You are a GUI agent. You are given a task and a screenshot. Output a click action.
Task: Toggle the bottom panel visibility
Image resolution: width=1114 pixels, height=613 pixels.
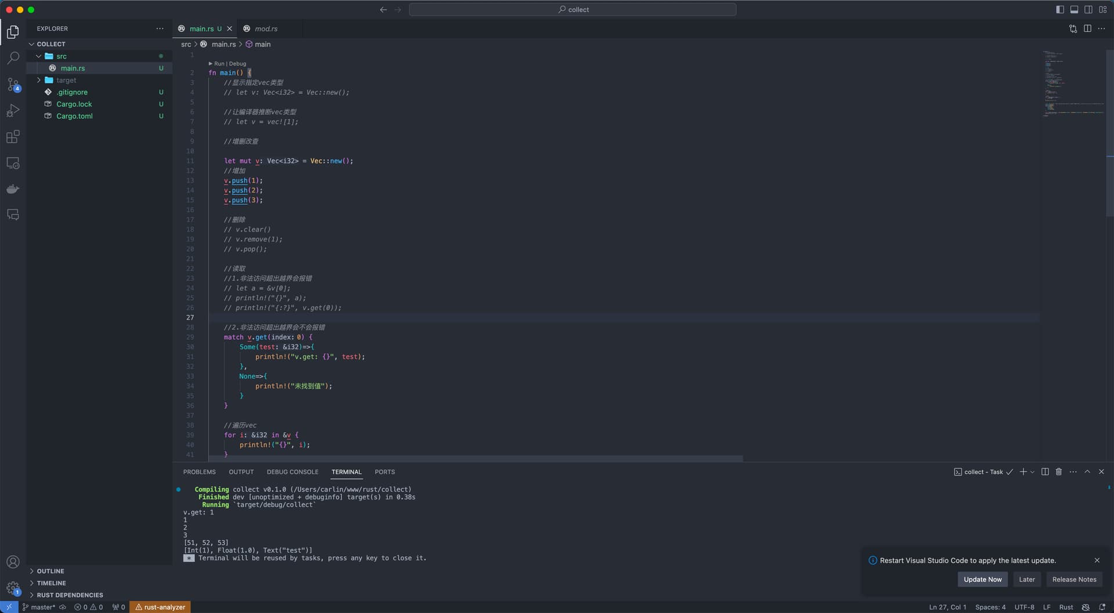click(x=1074, y=9)
